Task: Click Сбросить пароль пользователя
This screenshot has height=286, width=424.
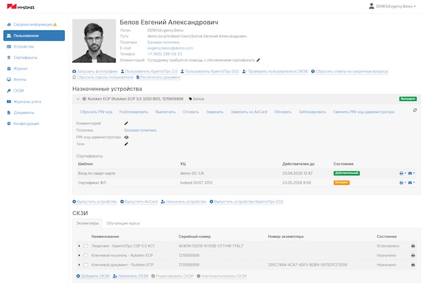Action: (x=103, y=78)
